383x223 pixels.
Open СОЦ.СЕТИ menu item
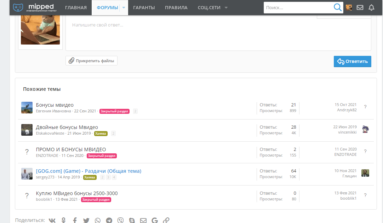click(209, 7)
